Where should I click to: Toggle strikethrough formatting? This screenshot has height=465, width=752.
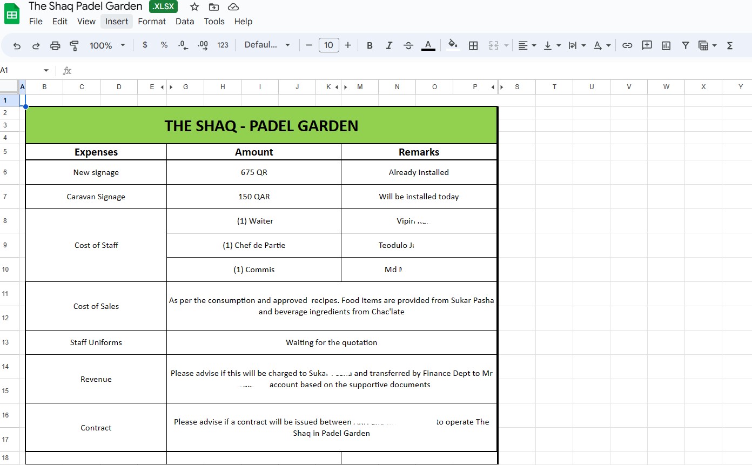tap(408, 45)
